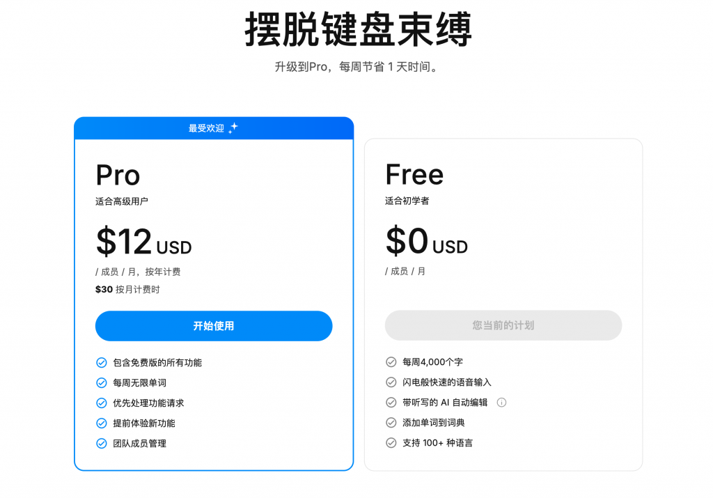Click the $0 USD price text
713x498 pixels.
pyautogui.click(x=426, y=242)
